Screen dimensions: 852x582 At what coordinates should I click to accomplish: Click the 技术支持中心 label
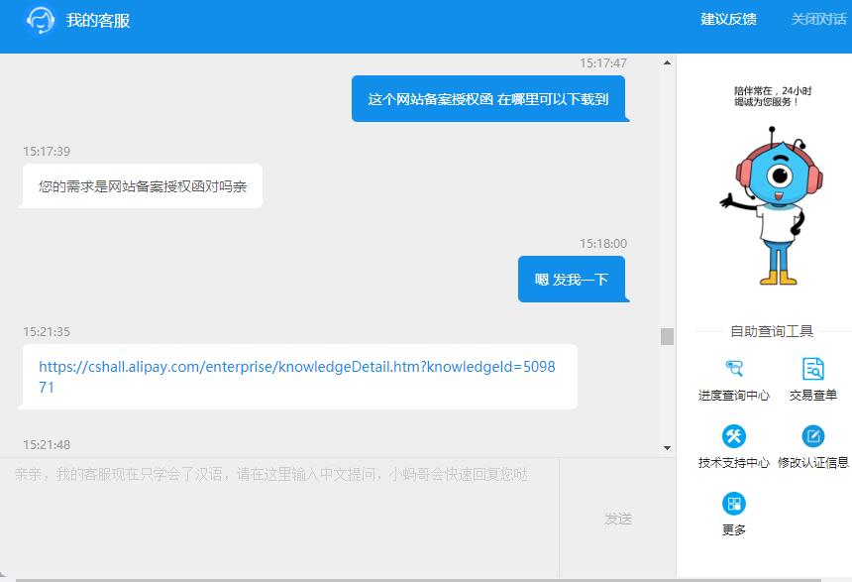(734, 463)
